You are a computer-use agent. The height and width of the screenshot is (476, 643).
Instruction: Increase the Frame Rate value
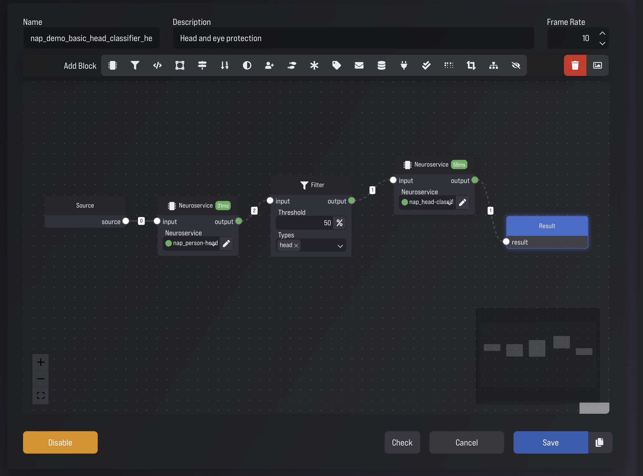[x=603, y=33]
